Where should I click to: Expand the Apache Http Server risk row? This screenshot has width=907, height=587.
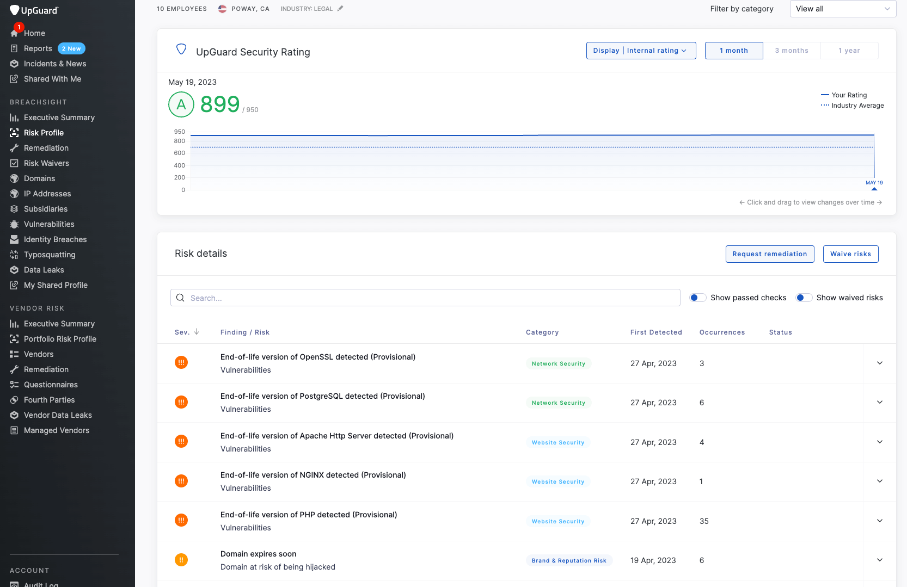click(x=880, y=442)
